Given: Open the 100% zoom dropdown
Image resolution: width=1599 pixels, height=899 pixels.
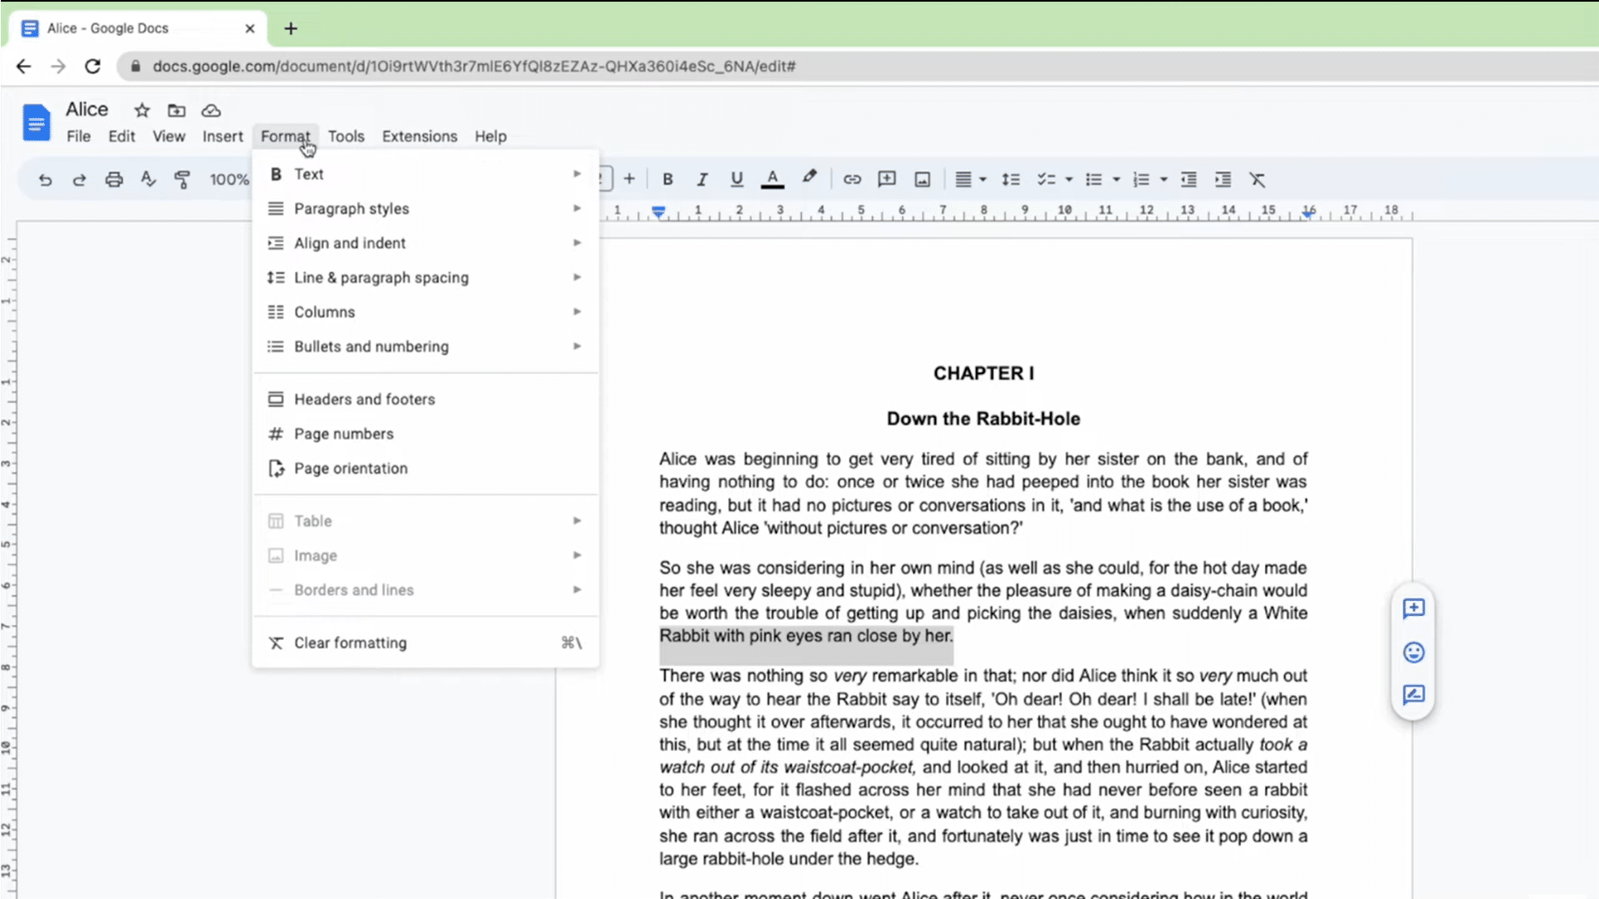Looking at the screenshot, I should coord(229,179).
